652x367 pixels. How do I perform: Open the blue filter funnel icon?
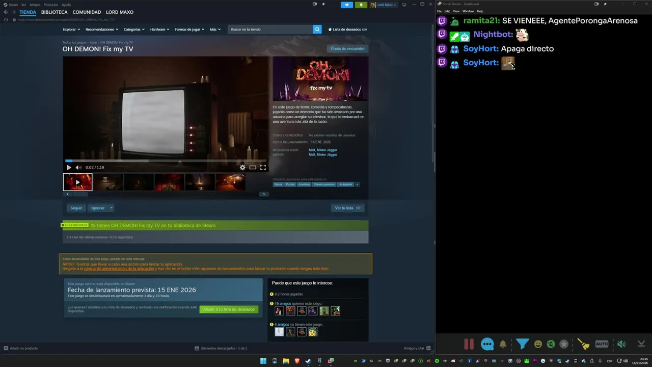point(522,344)
